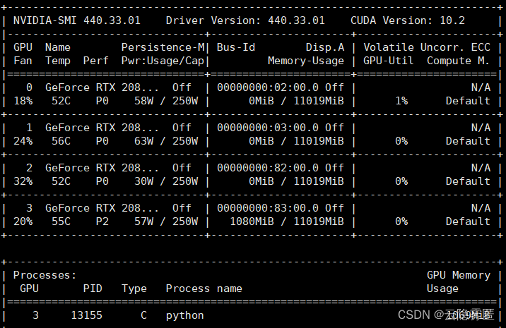Click the Process name column header

(x=204, y=288)
